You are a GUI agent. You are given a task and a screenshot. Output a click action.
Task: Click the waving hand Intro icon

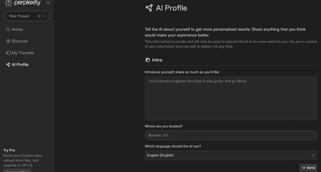click(x=148, y=60)
